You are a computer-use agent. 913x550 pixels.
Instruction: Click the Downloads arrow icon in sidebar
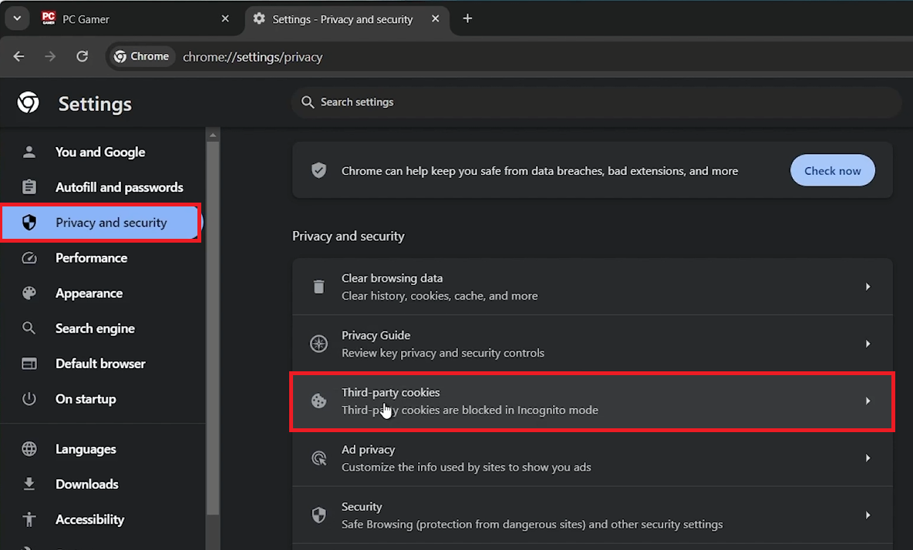pyautogui.click(x=29, y=484)
